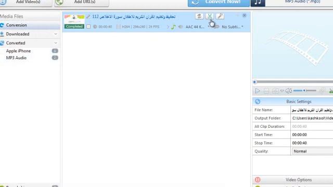Click the MP3 Audio count badge

tap(55, 58)
